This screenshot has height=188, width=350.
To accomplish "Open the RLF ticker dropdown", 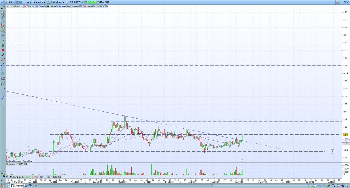I will click(x=12, y=2).
